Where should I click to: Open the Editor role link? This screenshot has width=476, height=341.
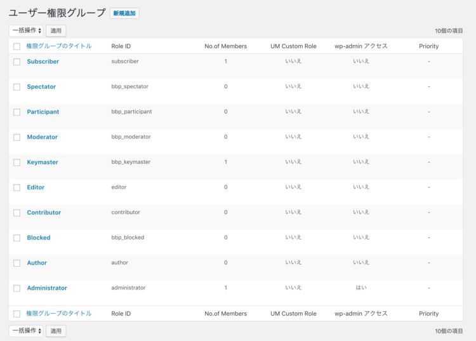pyautogui.click(x=36, y=187)
